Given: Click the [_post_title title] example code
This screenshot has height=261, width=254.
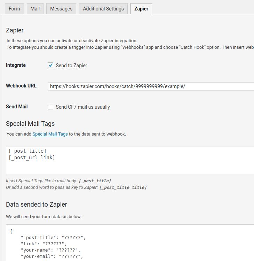Looking at the screenshot, I should pos(123,187).
